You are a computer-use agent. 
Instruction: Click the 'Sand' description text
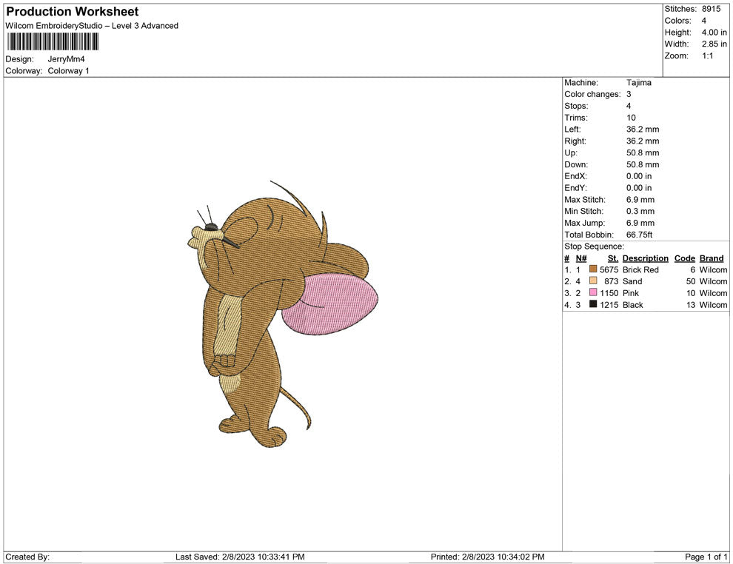[x=632, y=281]
